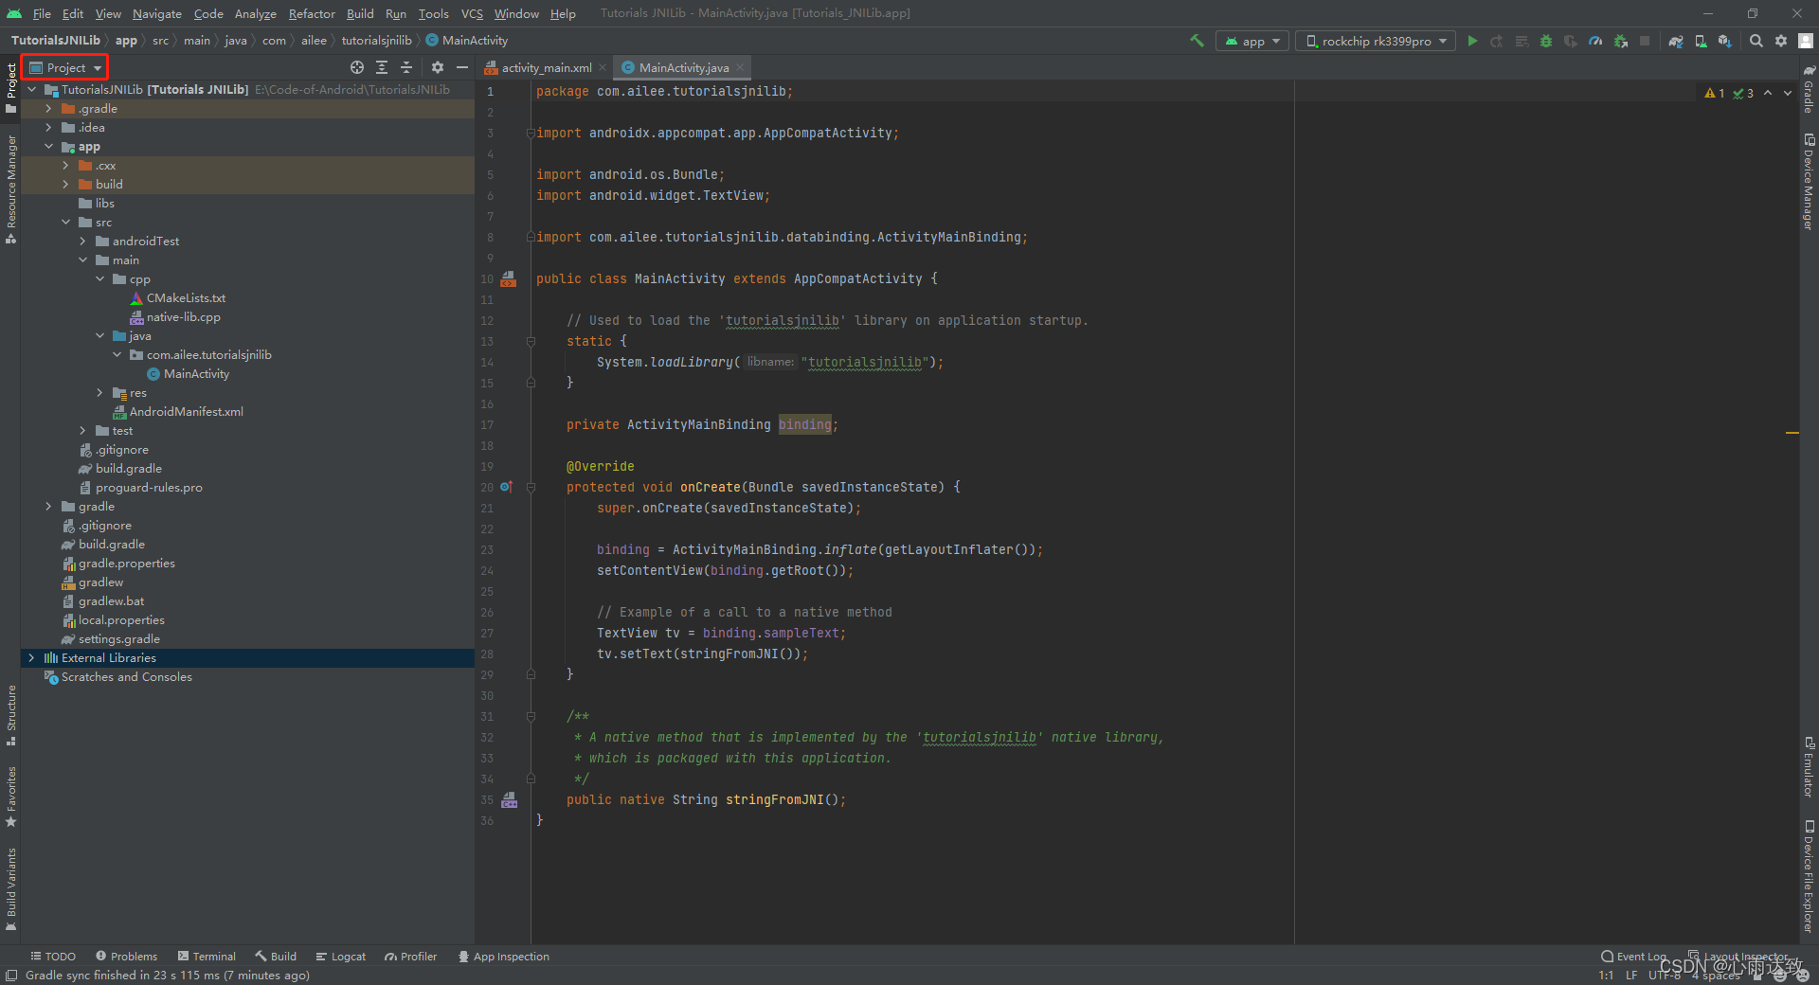Toggle the Build Variants tool window
The width and height of the screenshot is (1819, 985).
[x=10, y=888]
